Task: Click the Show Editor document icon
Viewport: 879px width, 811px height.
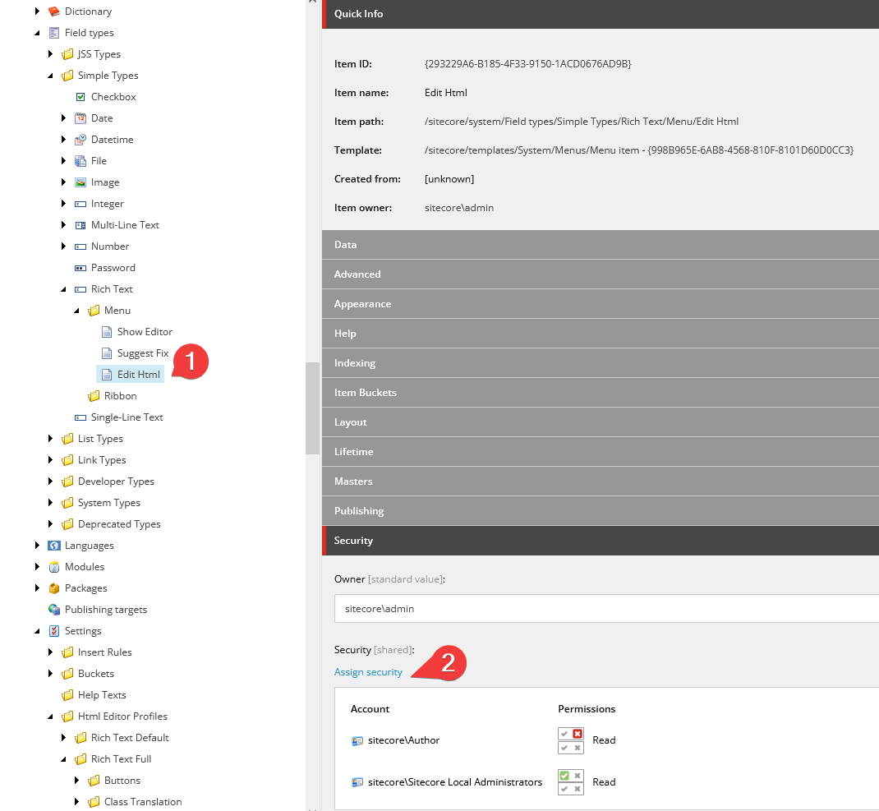Action: click(x=107, y=332)
